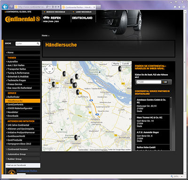The height and width of the screenshot is (180, 188).
Task: Open Tuning & Performance menu item
Action: (23, 73)
